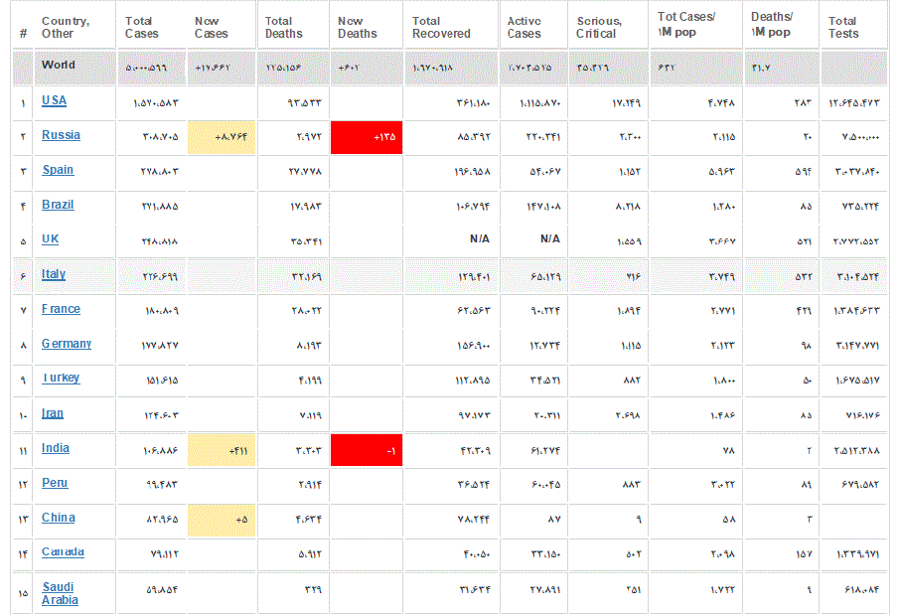
Task: Sort by Total Tests column header
Action: point(842,27)
